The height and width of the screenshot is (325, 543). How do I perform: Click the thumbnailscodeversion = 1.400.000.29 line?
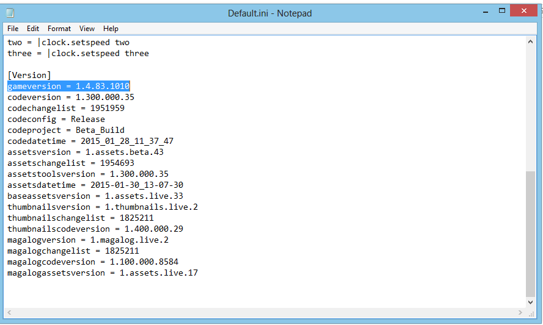tap(95, 229)
